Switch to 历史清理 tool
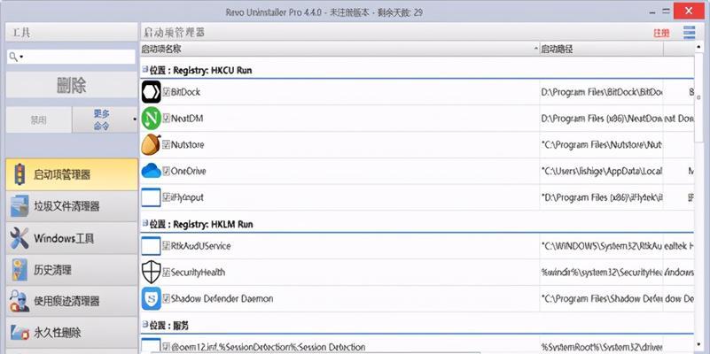710x354 pixels. pos(72,270)
